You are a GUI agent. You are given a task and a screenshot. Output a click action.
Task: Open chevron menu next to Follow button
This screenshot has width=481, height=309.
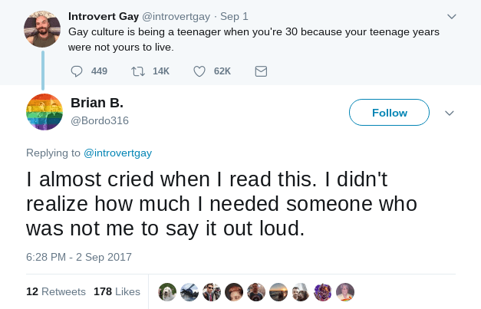(450, 113)
